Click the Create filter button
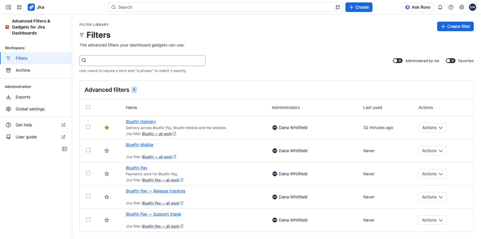This screenshot has width=481, height=239. (x=455, y=26)
